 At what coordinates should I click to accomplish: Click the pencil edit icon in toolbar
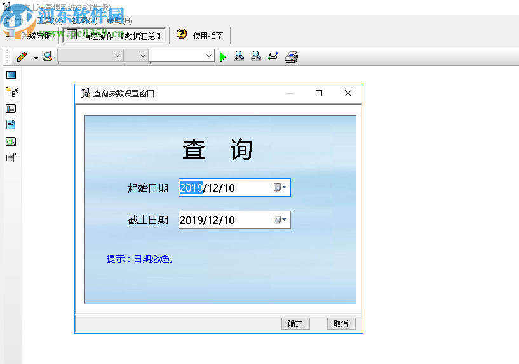point(22,56)
